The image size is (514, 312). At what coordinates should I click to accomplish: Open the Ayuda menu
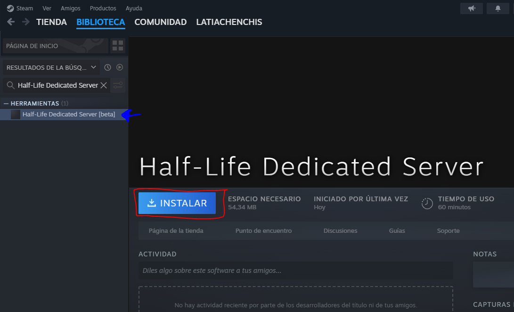pyautogui.click(x=134, y=8)
